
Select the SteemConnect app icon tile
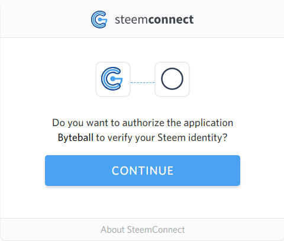(x=113, y=79)
